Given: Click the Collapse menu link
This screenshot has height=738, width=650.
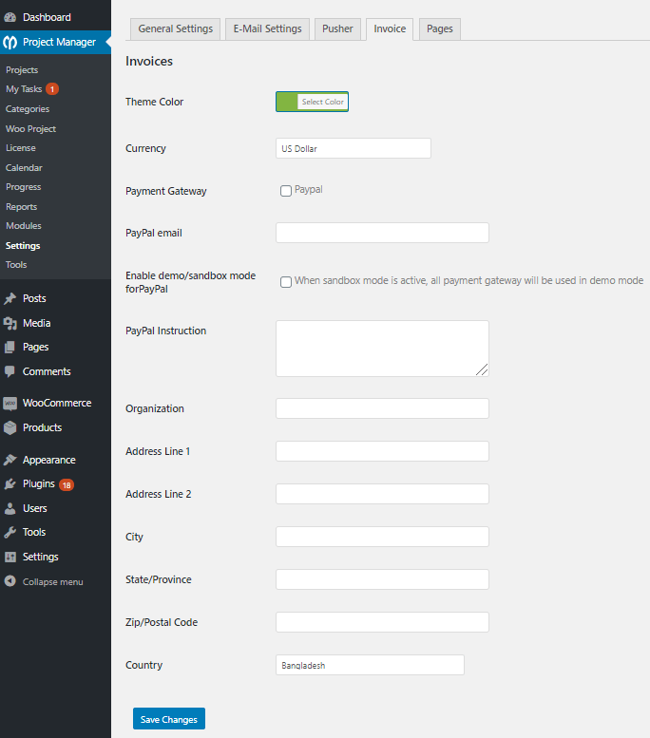Looking at the screenshot, I should click(x=53, y=581).
